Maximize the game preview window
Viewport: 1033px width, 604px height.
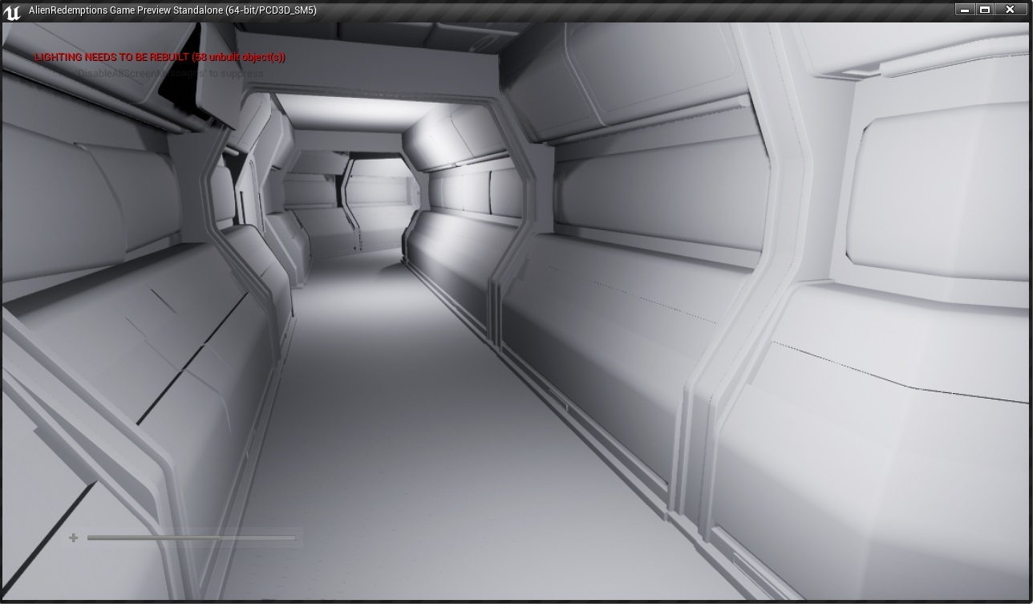(x=986, y=10)
